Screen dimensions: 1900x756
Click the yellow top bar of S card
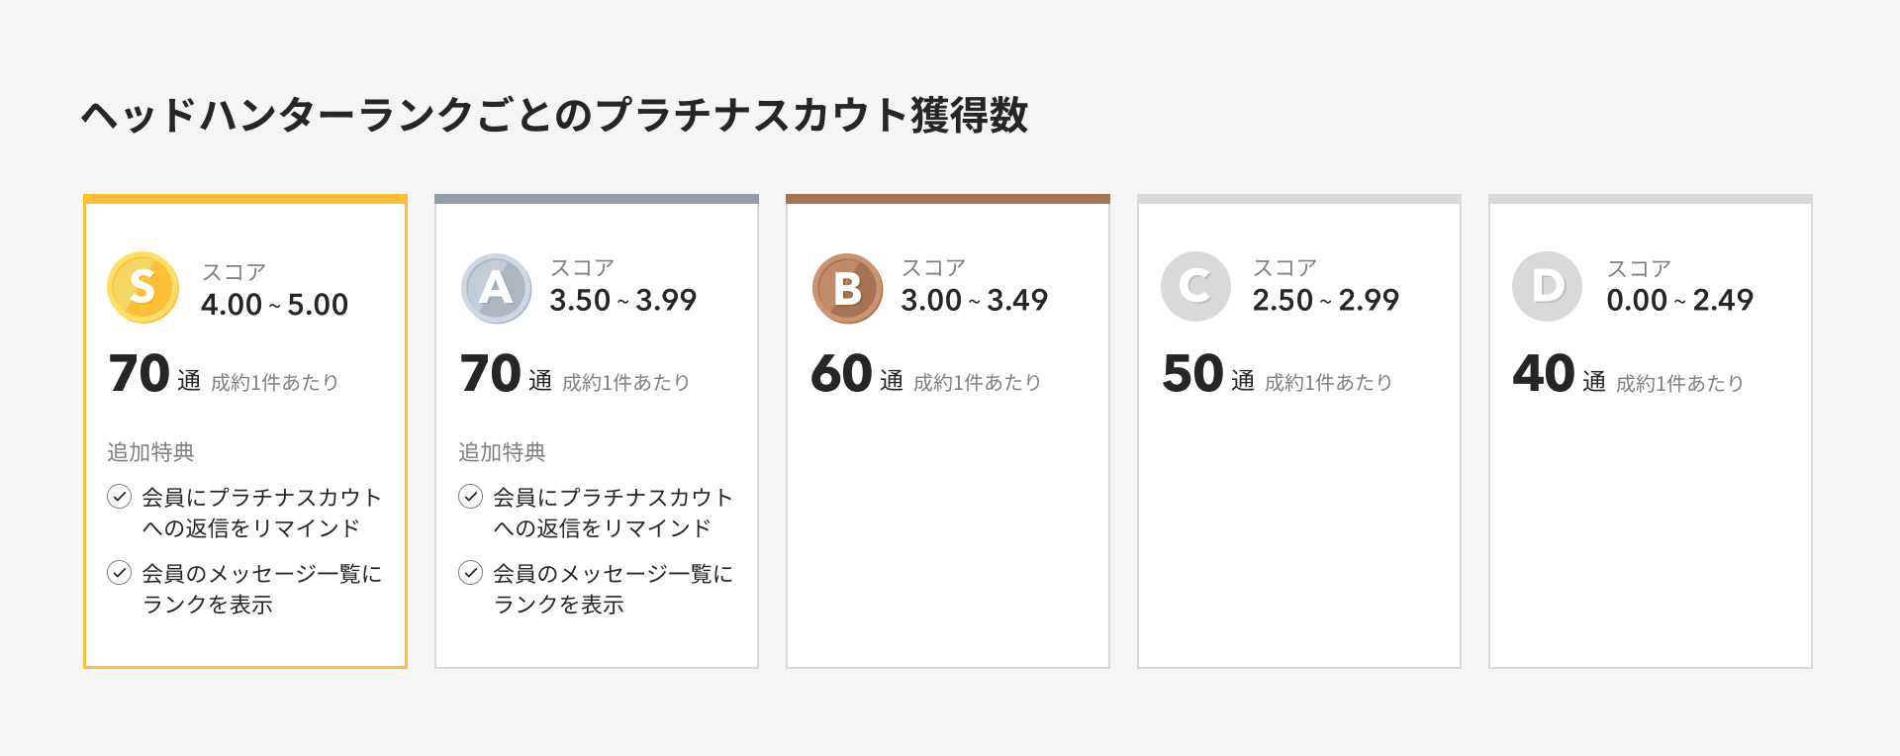pyautogui.click(x=245, y=199)
